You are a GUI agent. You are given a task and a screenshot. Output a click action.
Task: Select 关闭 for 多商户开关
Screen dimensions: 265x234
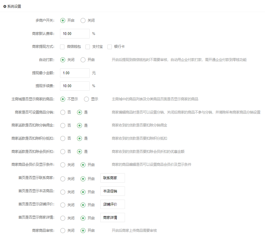pyautogui.click(x=83, y=20)
